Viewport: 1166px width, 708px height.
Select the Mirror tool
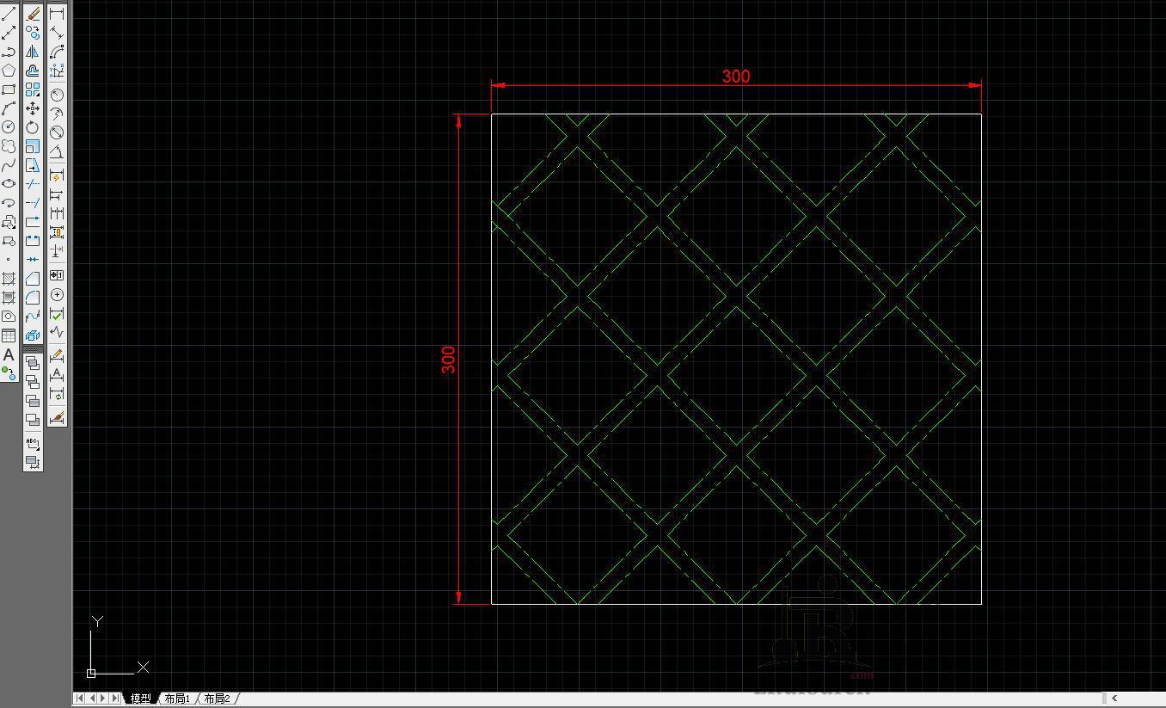pos(33,52)
